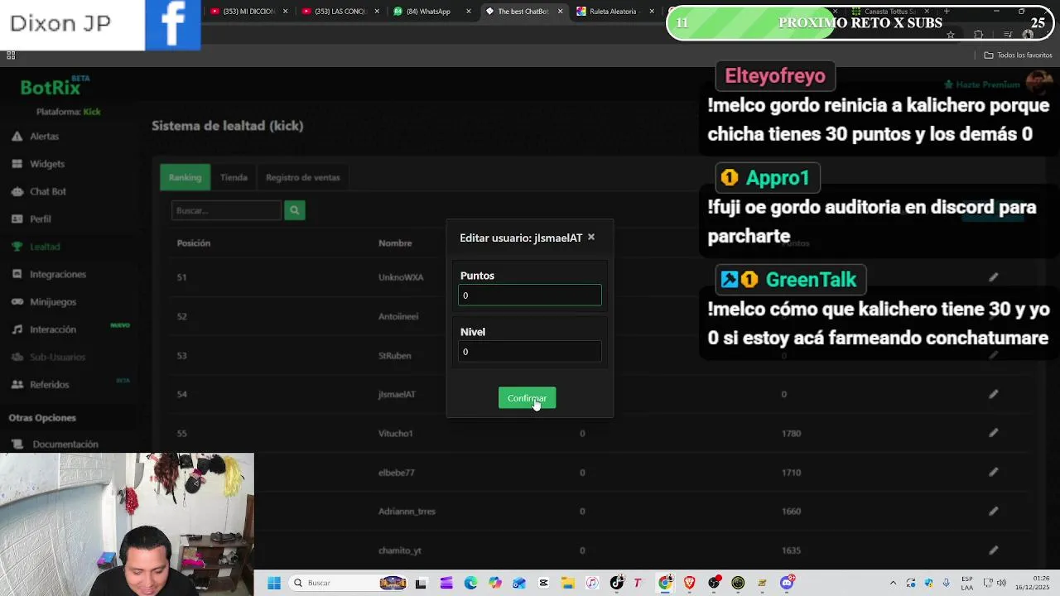1060x596 pixels.
Task: Open Referidos section
Action: pos(40,385)
